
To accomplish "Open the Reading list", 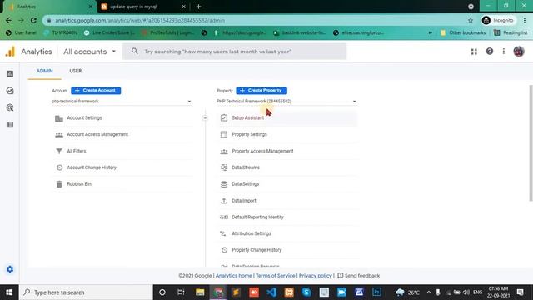I will 511,32.
